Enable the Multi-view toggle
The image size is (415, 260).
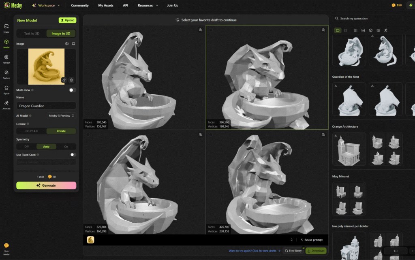pyautogui.click(x=73, y=90)
